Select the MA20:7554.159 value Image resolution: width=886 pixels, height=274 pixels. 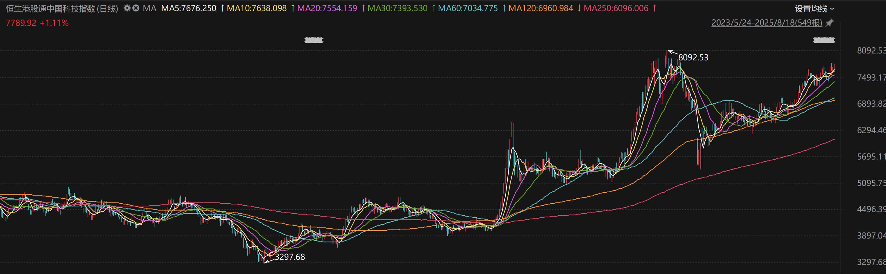[327, 8]
